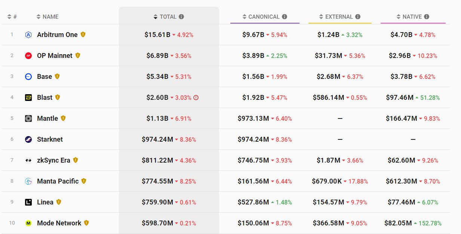The height and width of the screenshot is (234, 461).
Task: Click the info icon beside NATIVE header
Action: point(427,17)
